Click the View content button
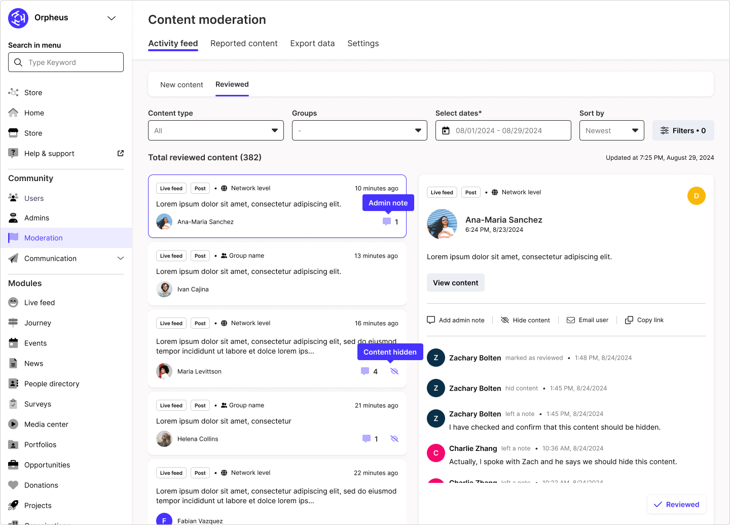 (x=455, y=283)
